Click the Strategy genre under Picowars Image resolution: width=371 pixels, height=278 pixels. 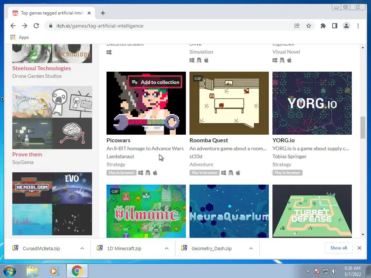pyautogui.click(x=116, y=164)
